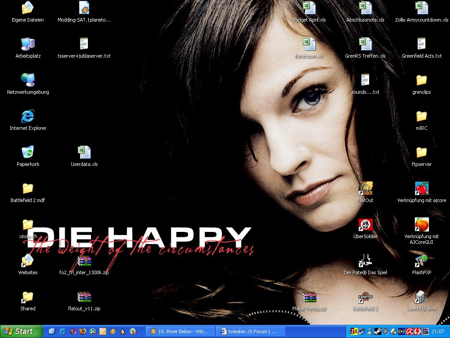Switch to the Winamp "10. River Below" taskbar button

180,331
